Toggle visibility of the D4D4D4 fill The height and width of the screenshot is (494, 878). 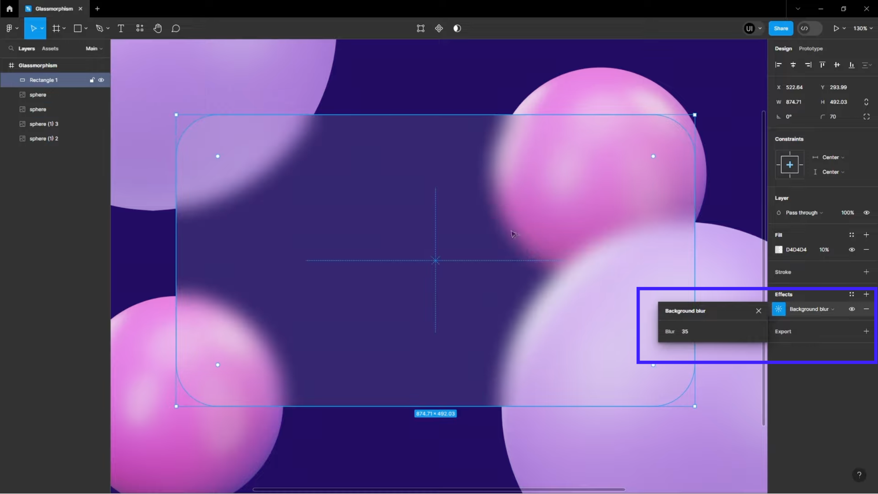(852, 249)
